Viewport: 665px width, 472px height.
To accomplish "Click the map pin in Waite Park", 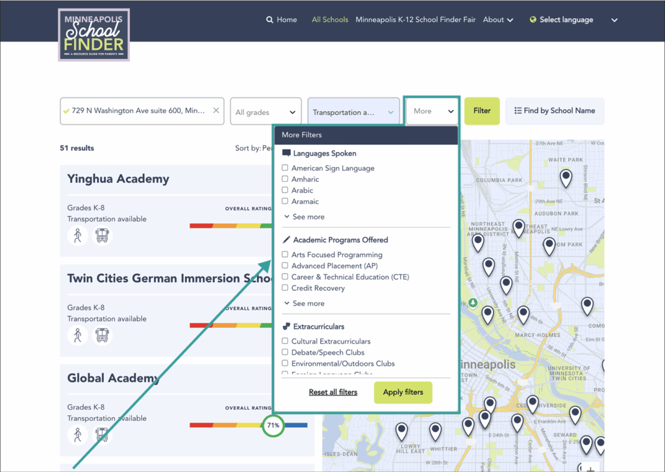I will click(566, 177).
